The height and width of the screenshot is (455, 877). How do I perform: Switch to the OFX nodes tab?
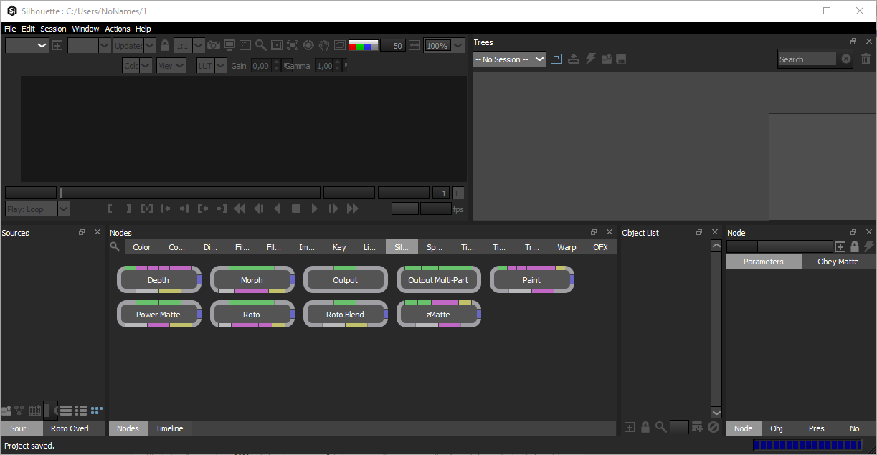600,247
